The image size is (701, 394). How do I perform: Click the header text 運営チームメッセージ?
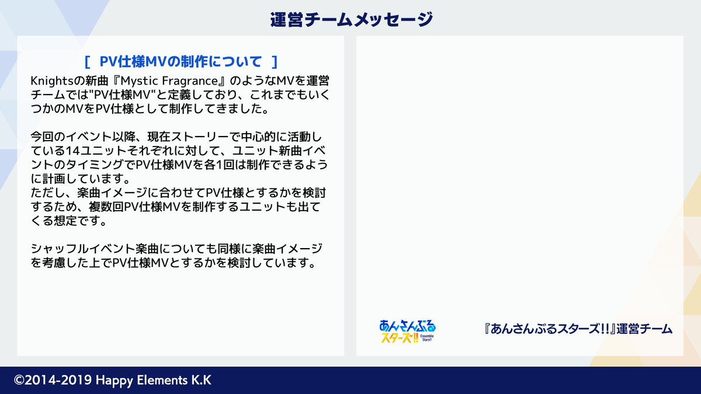pyautogui.click(x=351, y=19)
